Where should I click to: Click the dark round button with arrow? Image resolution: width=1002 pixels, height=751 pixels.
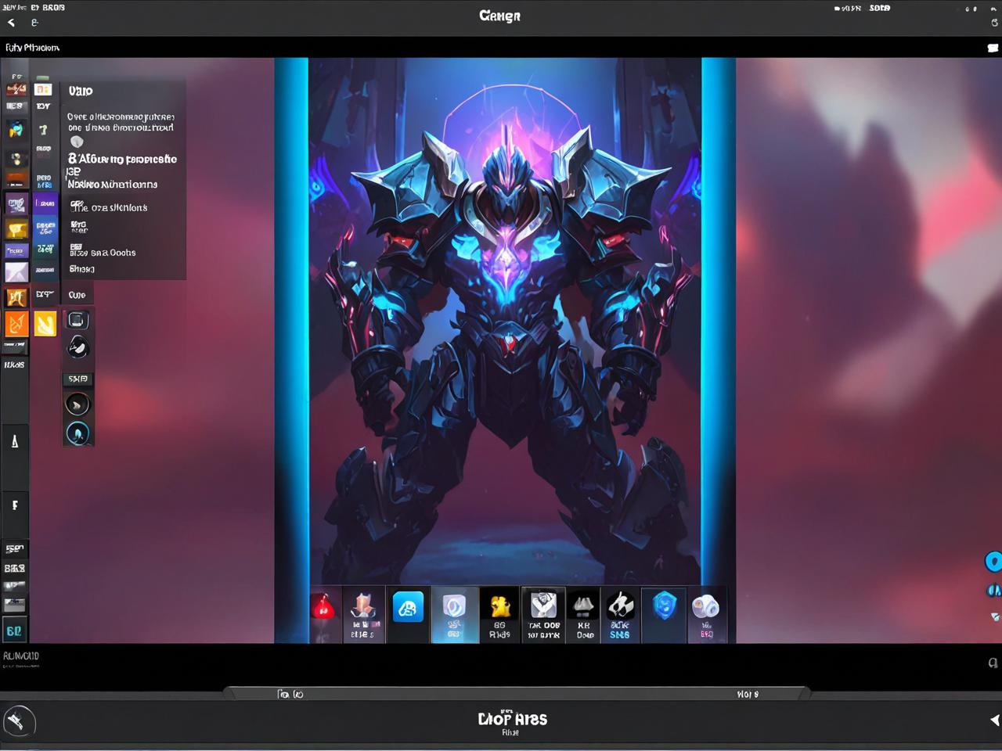(x=77, y=404)
